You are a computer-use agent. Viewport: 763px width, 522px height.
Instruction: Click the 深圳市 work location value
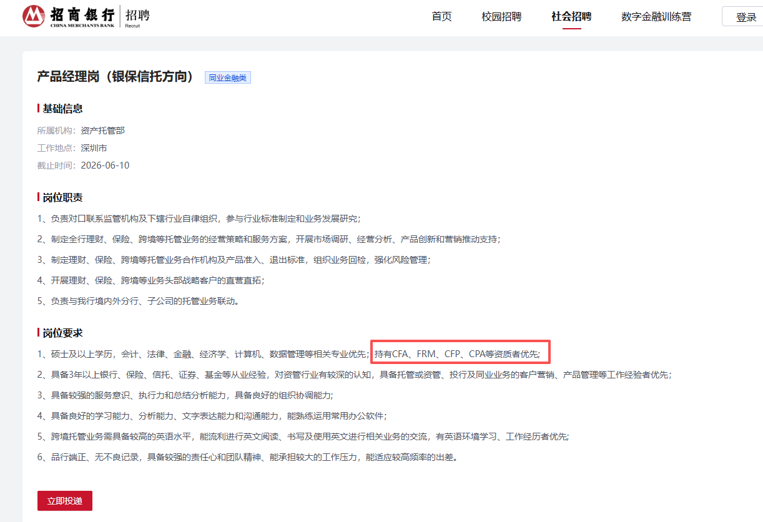point(94,148)
